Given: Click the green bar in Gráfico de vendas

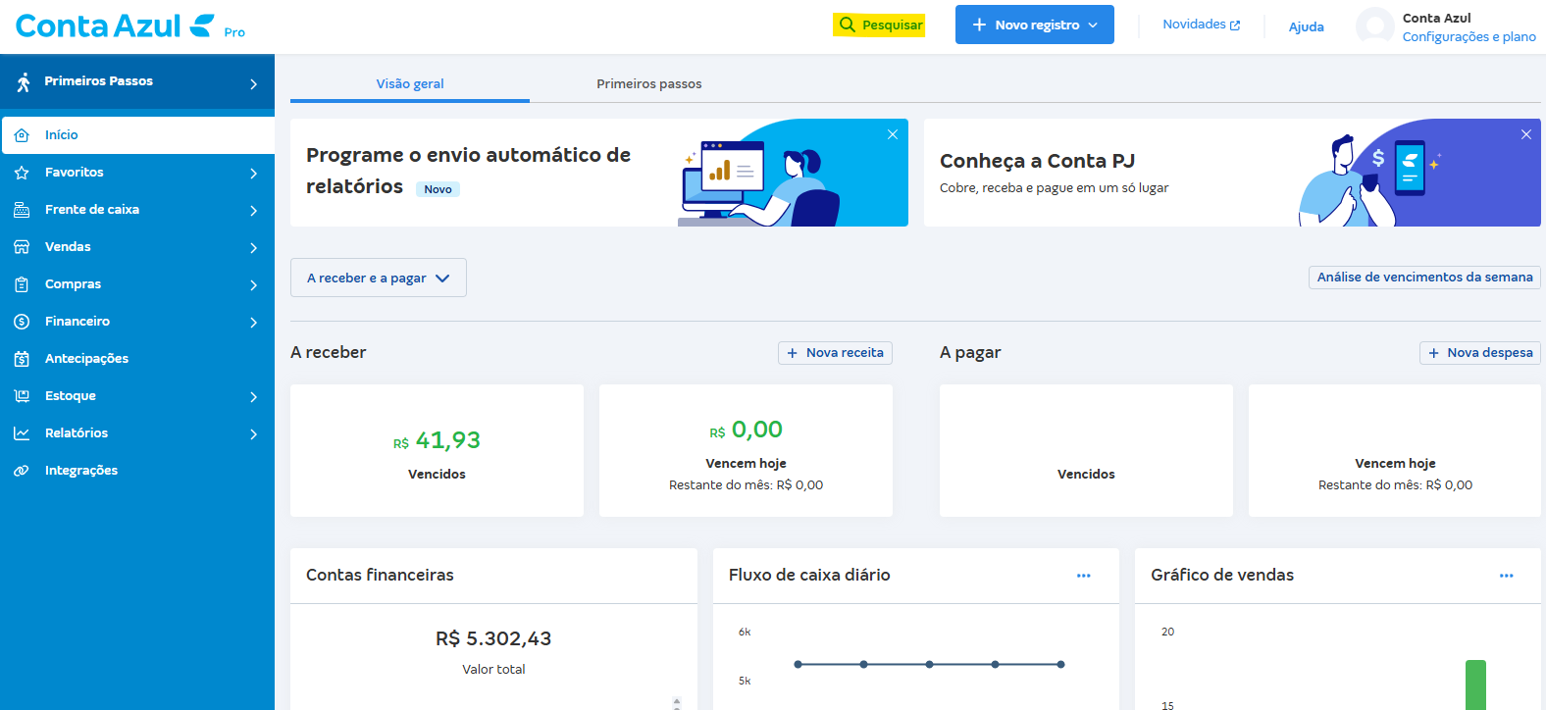Looking at the screenshot, I should pos(1475,685).
